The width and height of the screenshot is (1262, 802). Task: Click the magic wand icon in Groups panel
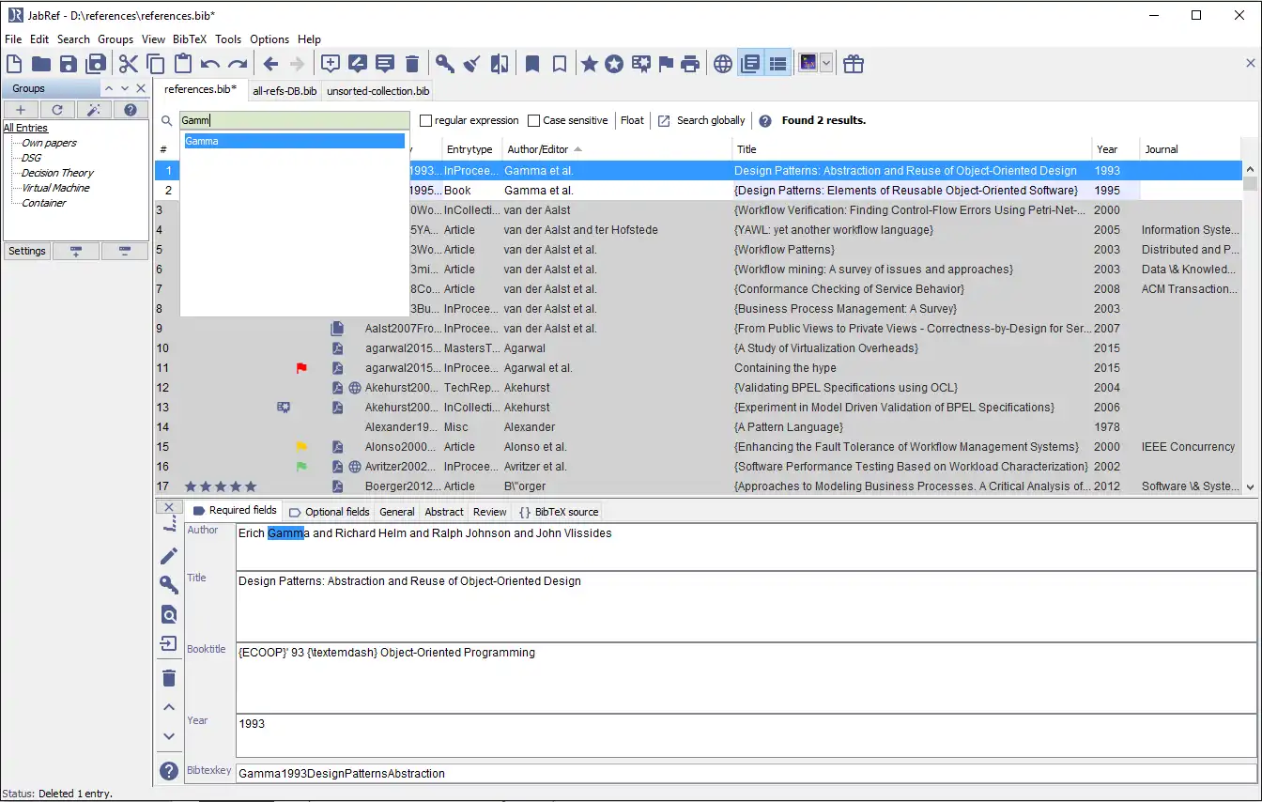(94, 110)
